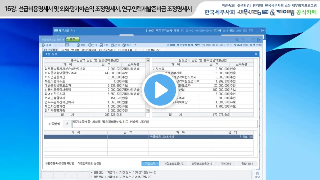Click 한국세무사회 logo in banner
This screenshot has height=180, width=320.
pos(219,12)
